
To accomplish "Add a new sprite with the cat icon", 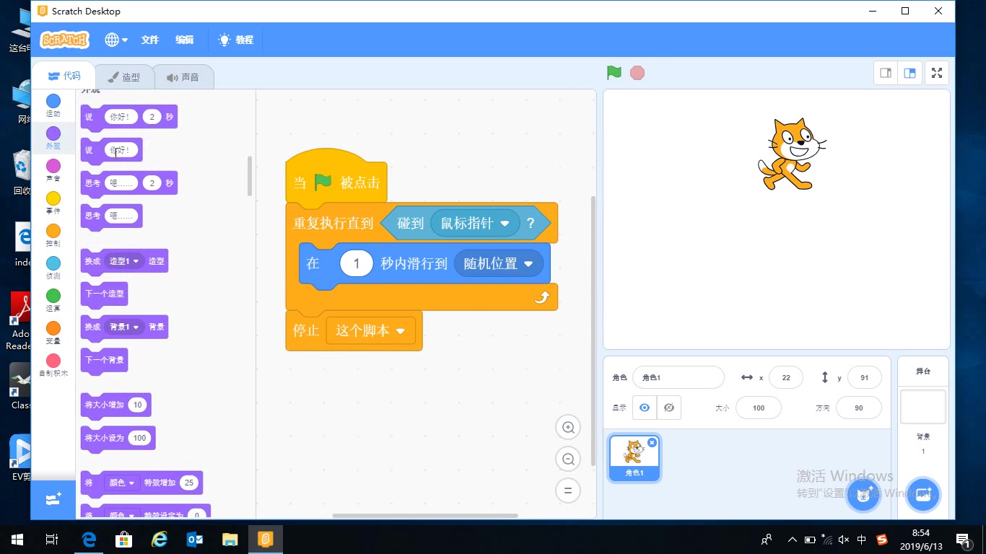I will point(863,496).
